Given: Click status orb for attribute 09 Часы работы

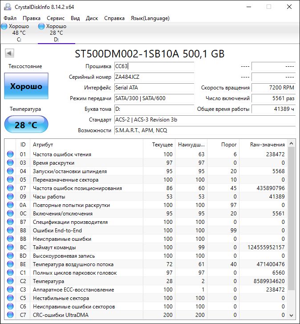Looking at the screenshot, I should [x=10, y=197].
